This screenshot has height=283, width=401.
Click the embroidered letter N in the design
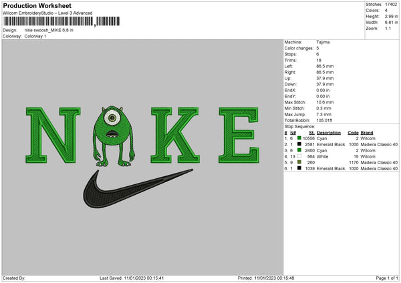pos(53,135)
